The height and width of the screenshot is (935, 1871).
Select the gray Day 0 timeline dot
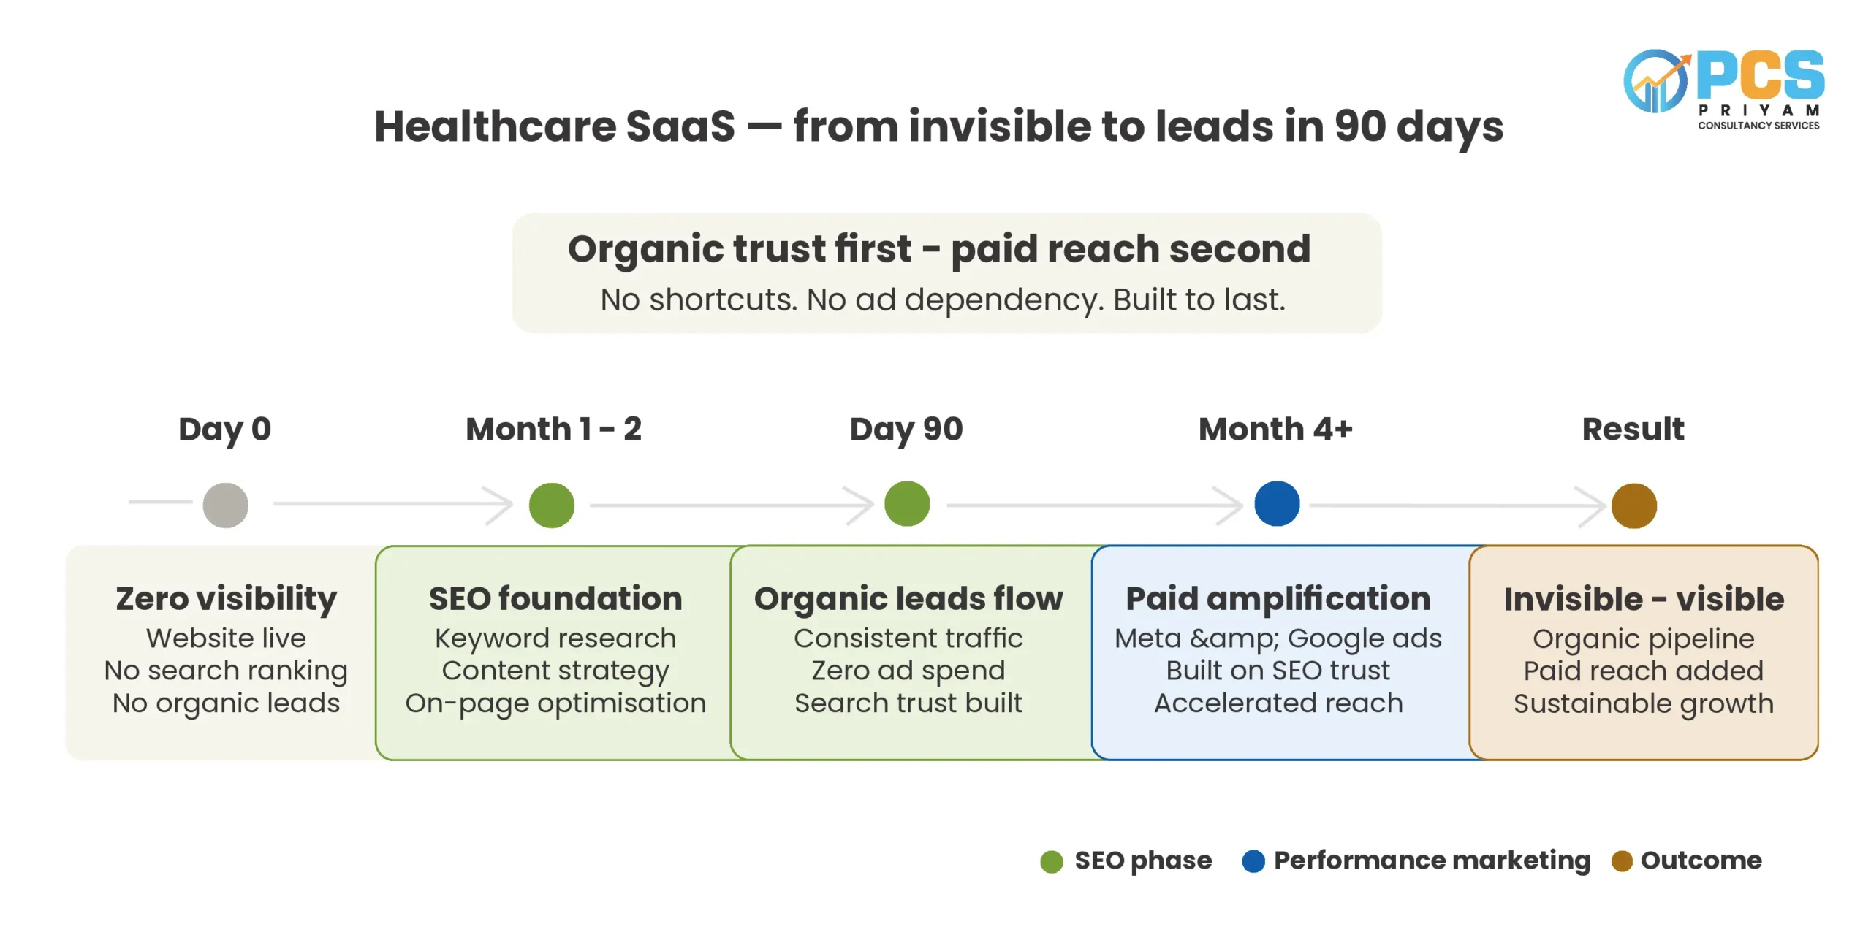[225, 505]
